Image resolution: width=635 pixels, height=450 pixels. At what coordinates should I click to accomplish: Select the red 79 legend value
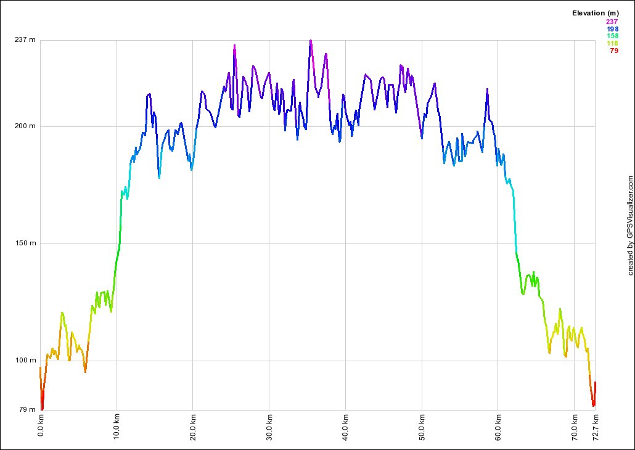[x=614, y=51]
